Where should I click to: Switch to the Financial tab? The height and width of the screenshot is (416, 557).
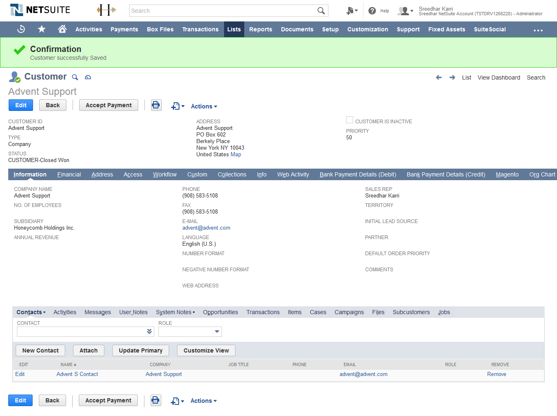click(x=69, y=174)
